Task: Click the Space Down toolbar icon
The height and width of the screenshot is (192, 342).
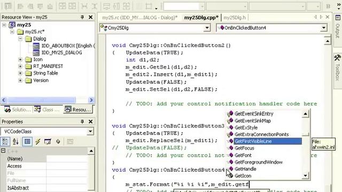Action: click(94, 6)
